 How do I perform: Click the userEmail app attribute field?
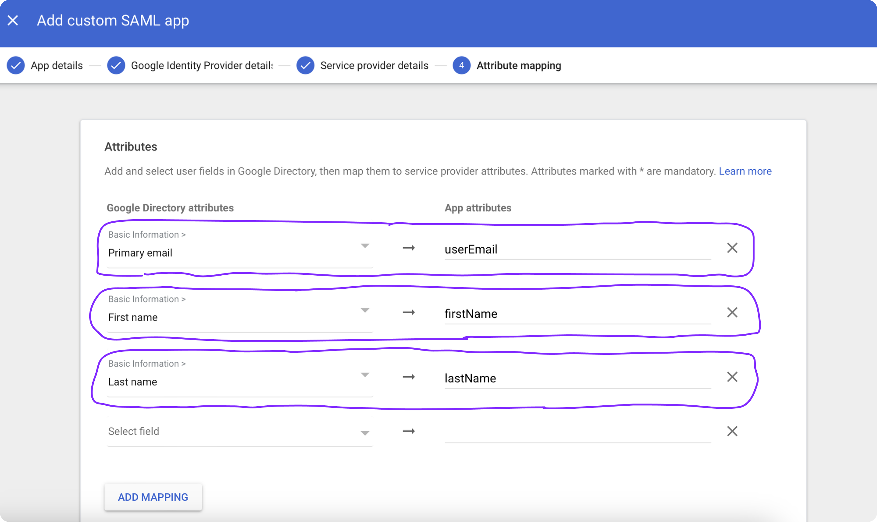pyautogui.click(x=577, y=249)
